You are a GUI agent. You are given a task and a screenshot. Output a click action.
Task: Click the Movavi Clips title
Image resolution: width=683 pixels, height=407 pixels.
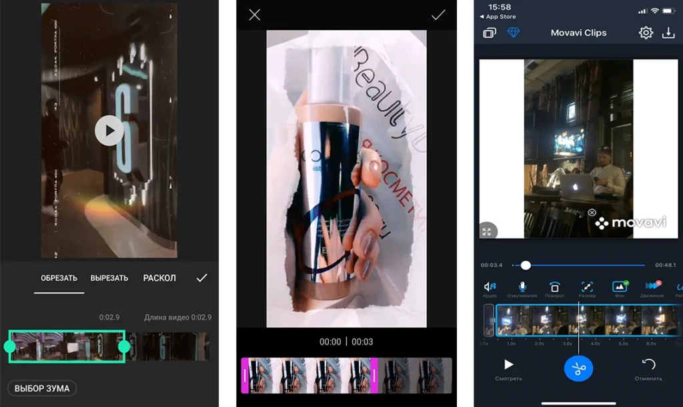(x=578, y=33)
